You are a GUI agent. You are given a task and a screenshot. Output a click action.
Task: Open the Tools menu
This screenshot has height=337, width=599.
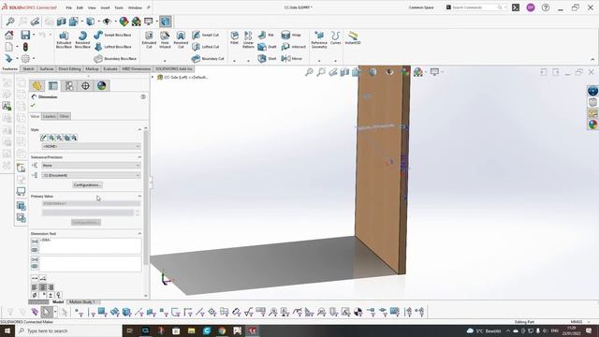(x=119, y=7)
